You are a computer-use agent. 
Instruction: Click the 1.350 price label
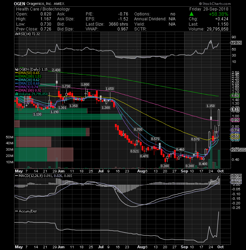tap(73, 106)
